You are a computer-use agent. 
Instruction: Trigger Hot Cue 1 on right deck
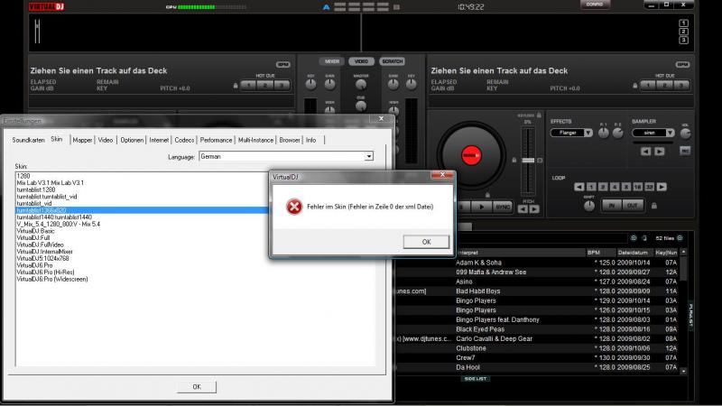point(648,85)
